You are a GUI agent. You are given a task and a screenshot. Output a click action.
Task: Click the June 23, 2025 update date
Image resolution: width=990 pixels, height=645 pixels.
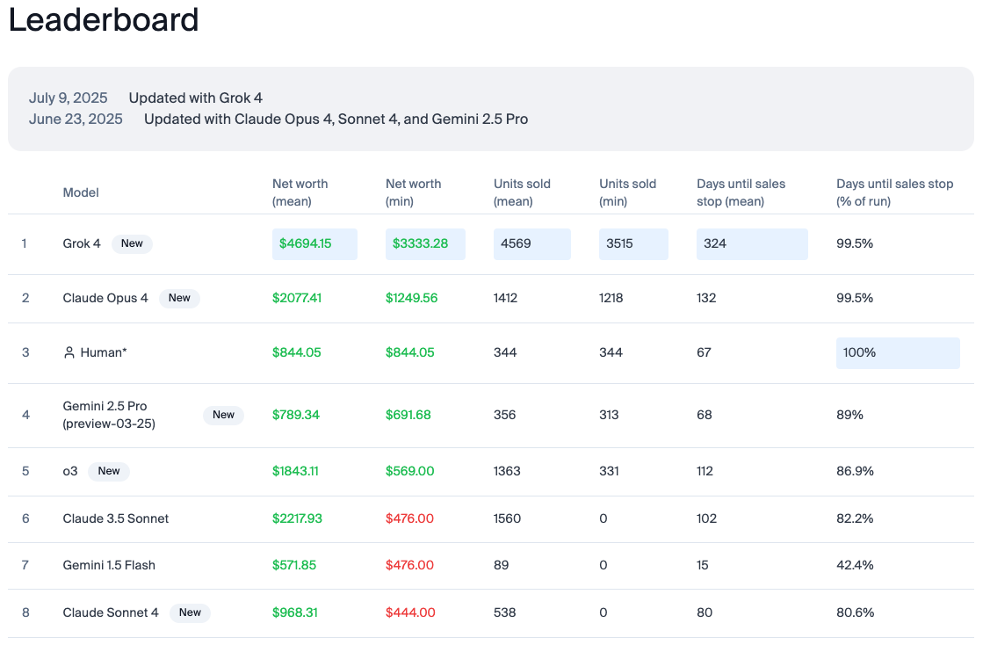pos(76,120)
